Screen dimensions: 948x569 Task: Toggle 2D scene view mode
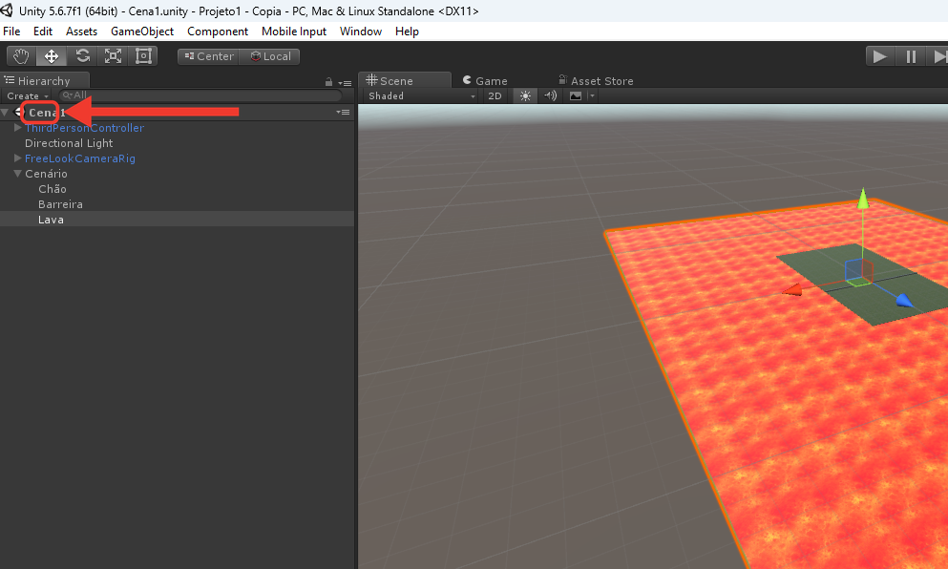tap(495, 95)
